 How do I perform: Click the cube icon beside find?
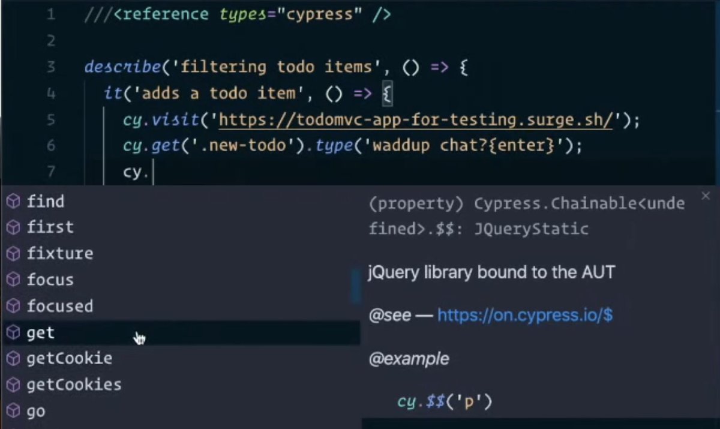pos(13,202)
